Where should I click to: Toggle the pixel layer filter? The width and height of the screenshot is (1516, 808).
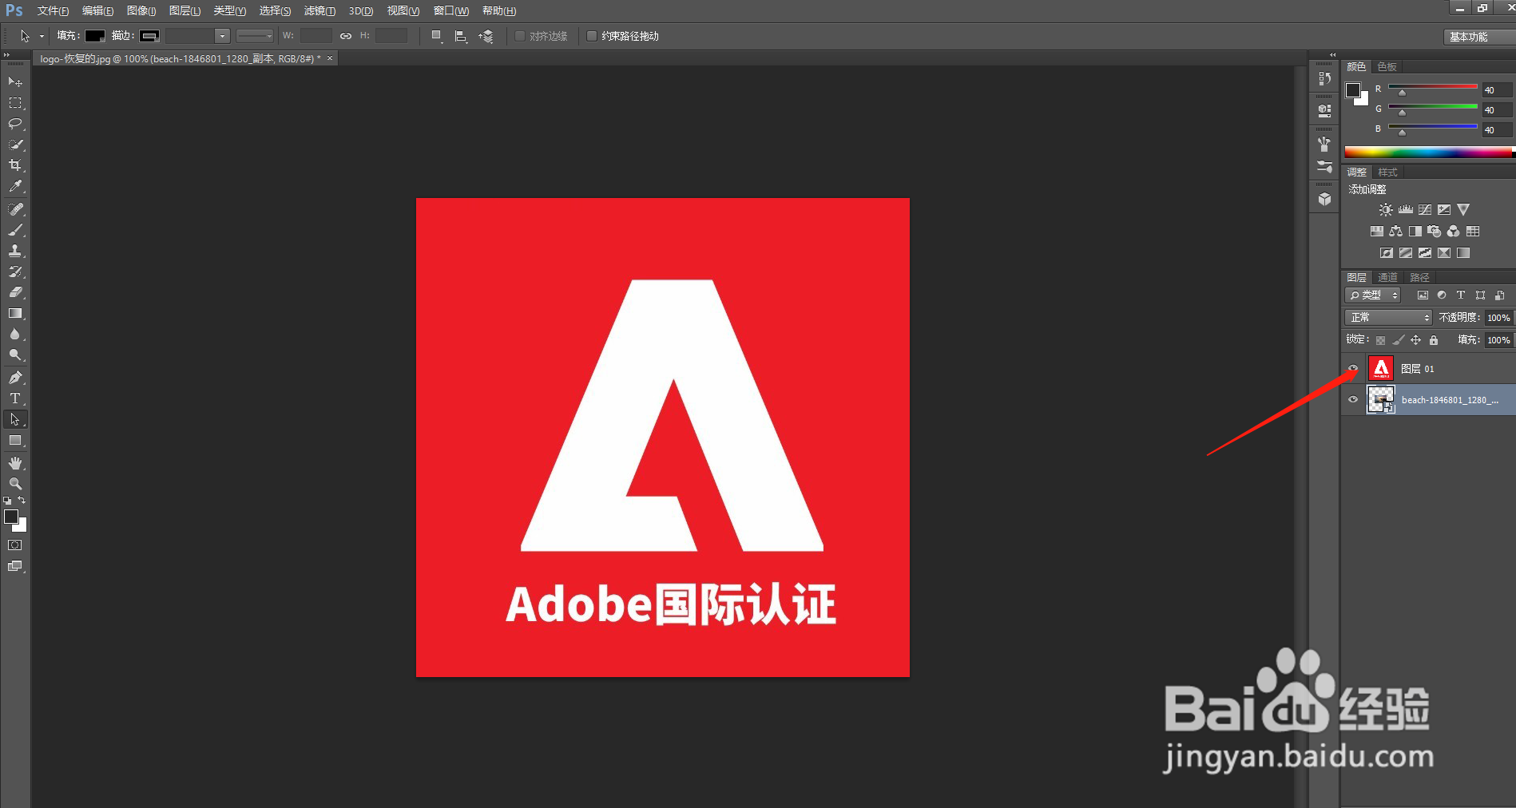click(x=1423, y=295)
